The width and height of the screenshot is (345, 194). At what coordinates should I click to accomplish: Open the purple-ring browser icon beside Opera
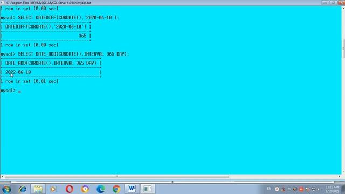[85, 189]
